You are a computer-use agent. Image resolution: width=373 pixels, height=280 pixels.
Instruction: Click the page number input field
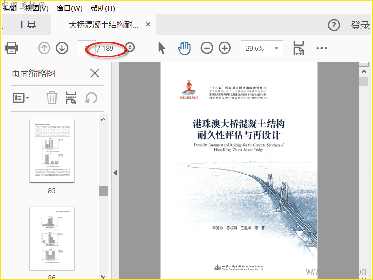pos(87,49)
